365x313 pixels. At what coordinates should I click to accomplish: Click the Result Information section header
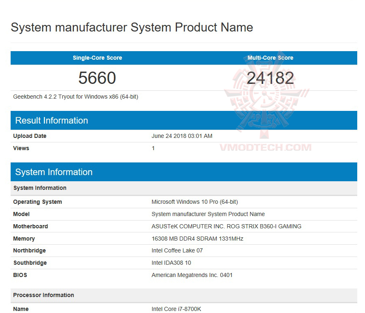[184, 120]
